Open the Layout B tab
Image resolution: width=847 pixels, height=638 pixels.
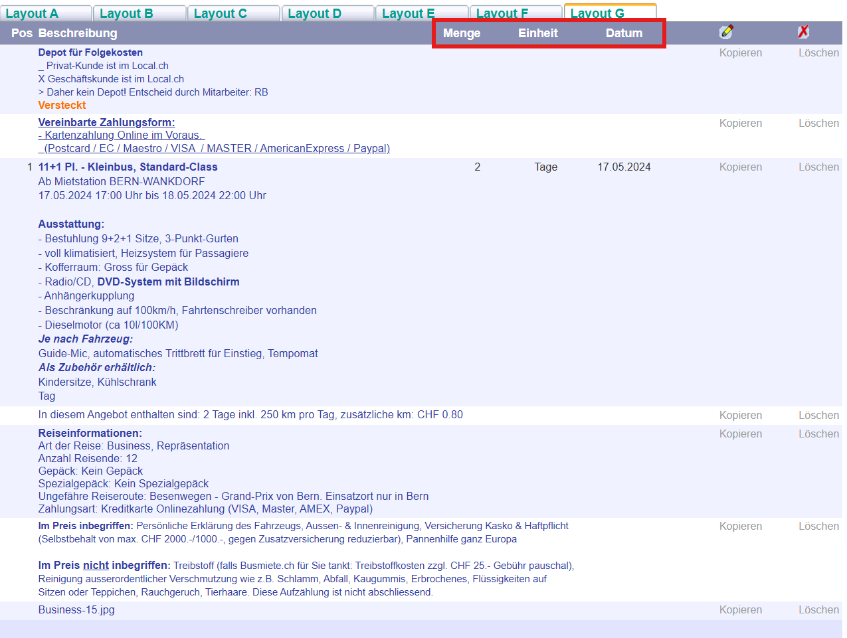click(x=140, y=13)
